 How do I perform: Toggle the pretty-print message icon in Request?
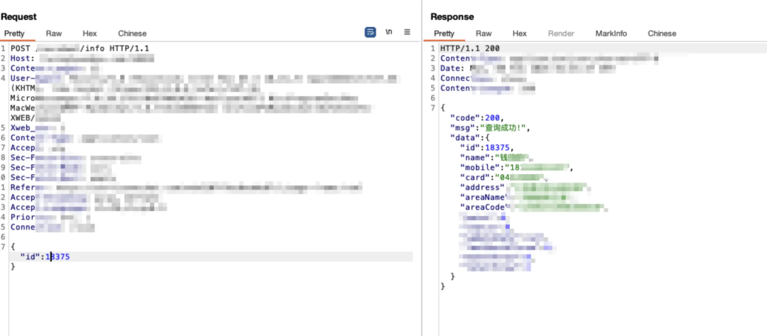click(x=370, y=32)
